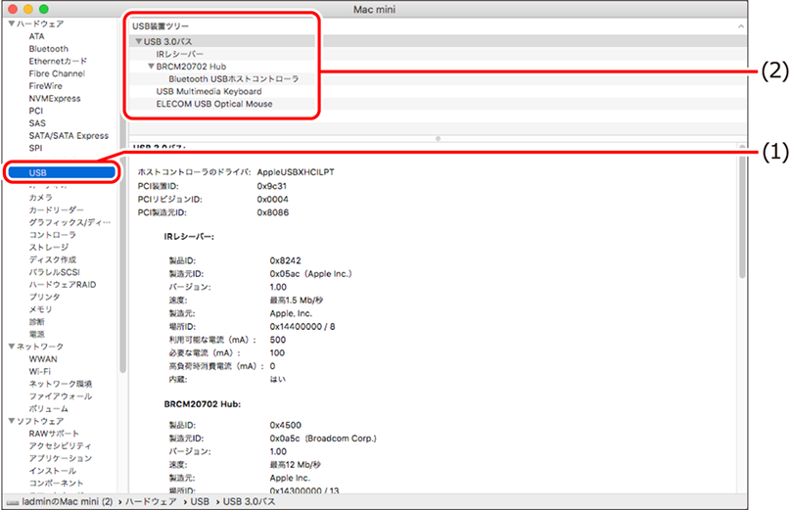Select Wi-Fi under ネットワーク
The height and width of the screenshot is (510, 792).
[x=39, y=371]
